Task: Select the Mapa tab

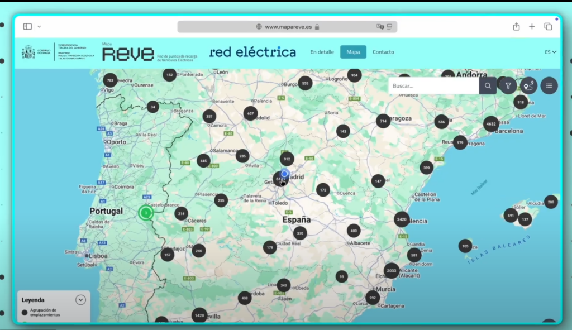Action: click(353, 52)
